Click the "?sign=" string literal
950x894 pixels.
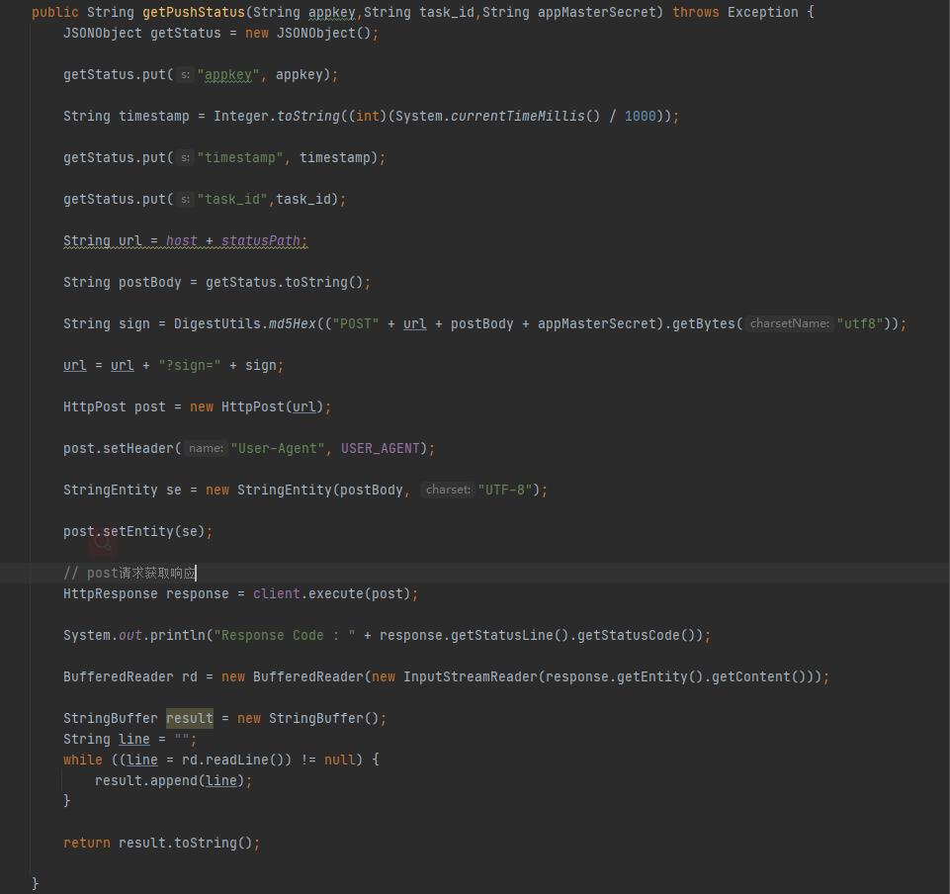click(x=190, y=365)
